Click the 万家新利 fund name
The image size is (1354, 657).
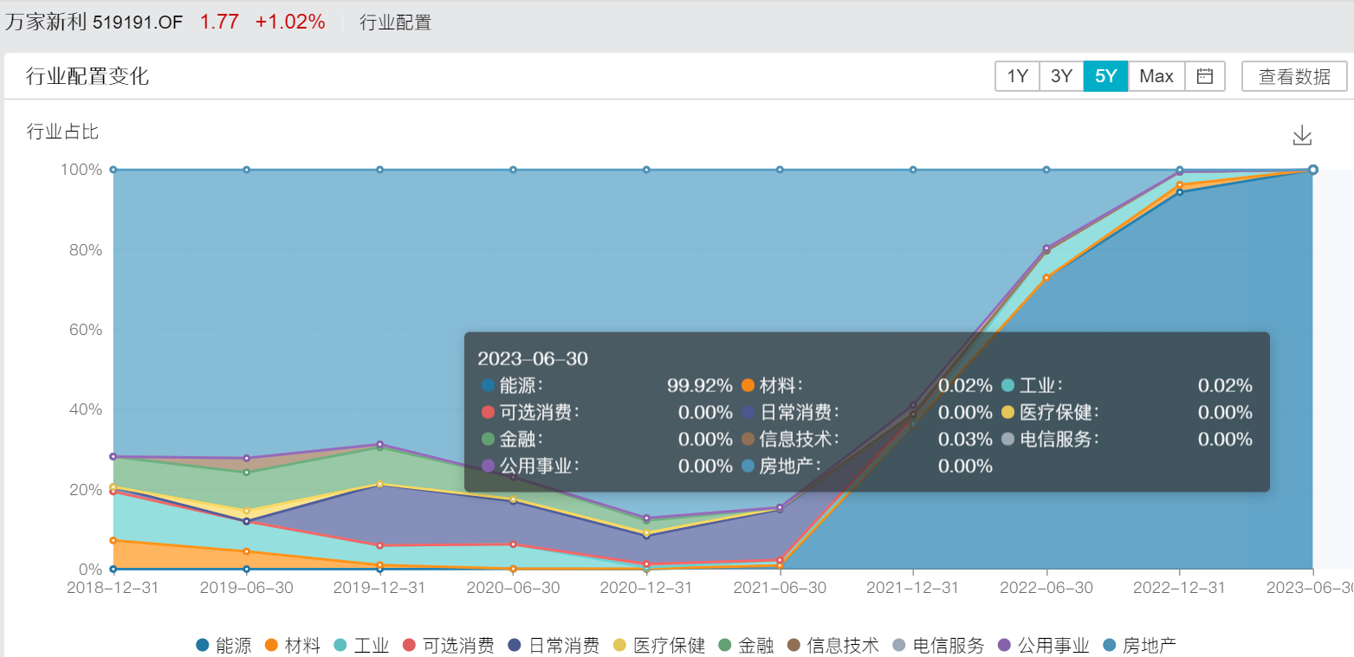46,23
